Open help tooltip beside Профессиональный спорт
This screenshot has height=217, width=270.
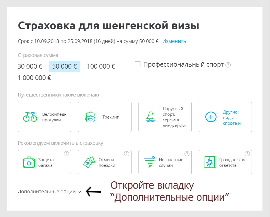pyautogui.click(x=228, y=65)
